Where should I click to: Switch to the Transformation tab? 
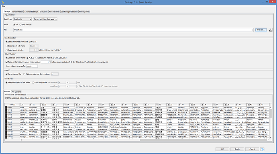point(17,12)
